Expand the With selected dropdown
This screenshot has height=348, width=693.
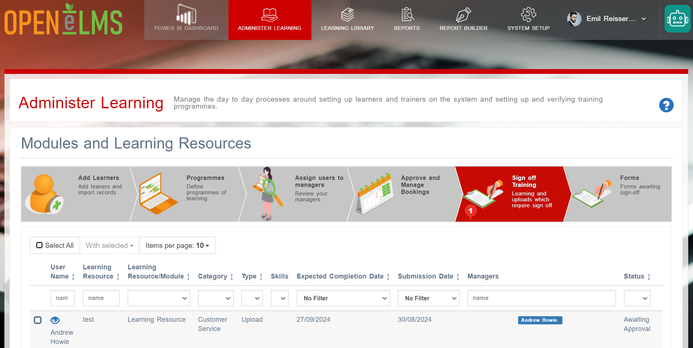click(110, 245)
